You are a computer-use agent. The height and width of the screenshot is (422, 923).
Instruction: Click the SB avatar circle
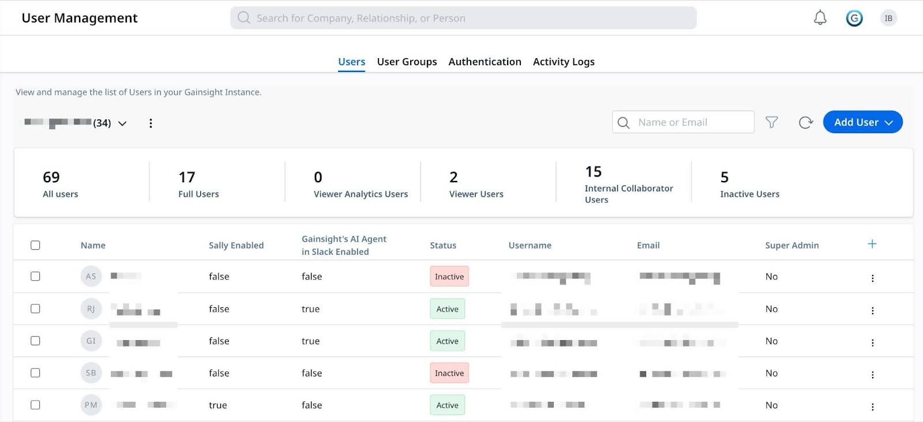click(x=91, y=373)
